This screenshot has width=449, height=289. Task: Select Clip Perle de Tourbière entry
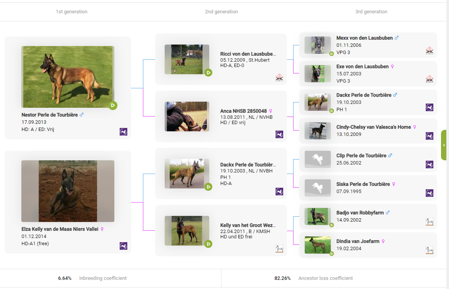(361, 155)
